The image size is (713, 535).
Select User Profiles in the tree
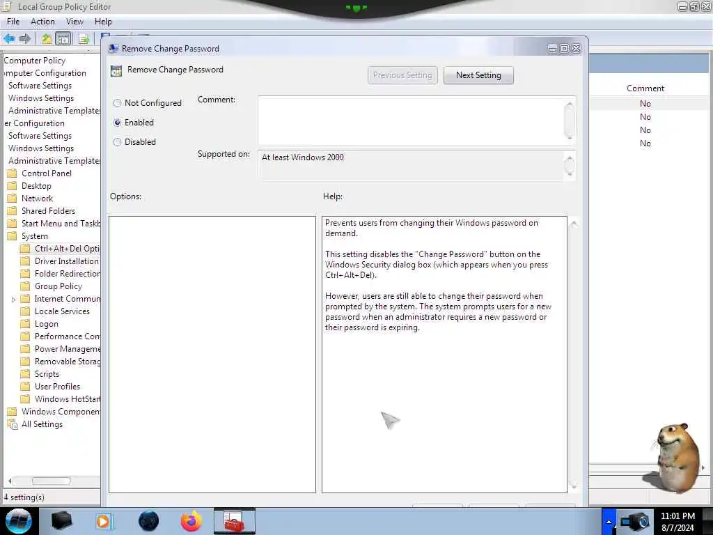57,386
